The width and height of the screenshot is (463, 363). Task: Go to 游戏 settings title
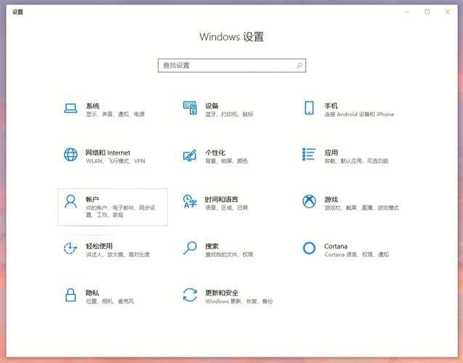tap(331, 200)
